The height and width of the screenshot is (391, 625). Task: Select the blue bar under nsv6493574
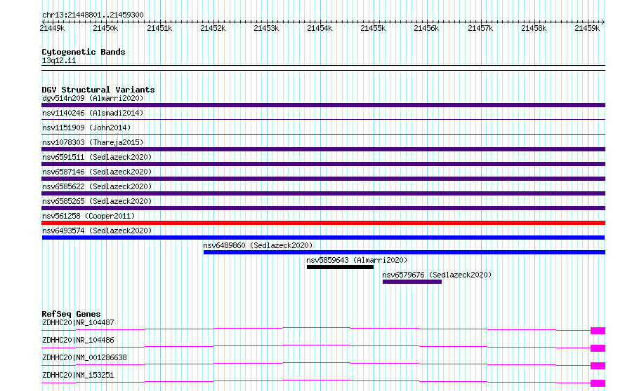click(323, 238)
